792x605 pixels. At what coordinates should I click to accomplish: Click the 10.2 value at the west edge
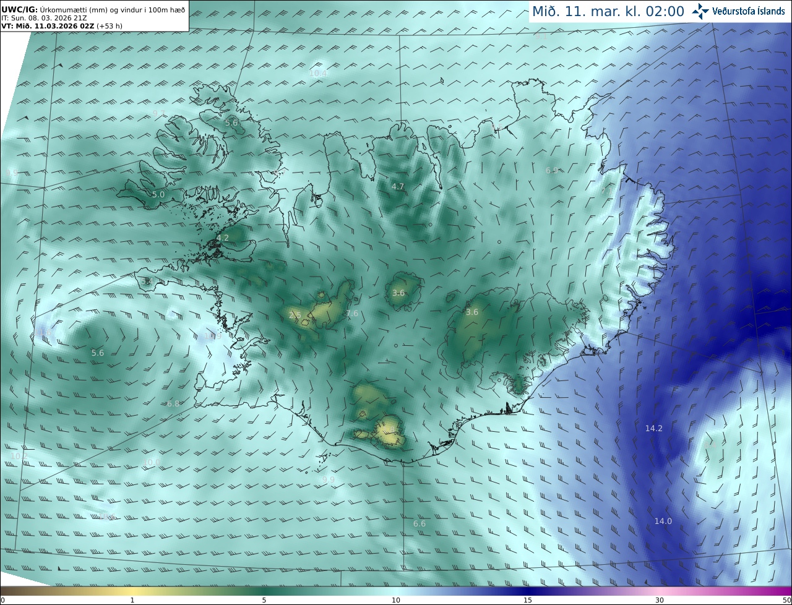pyautogui.click(x=19, y=455)
